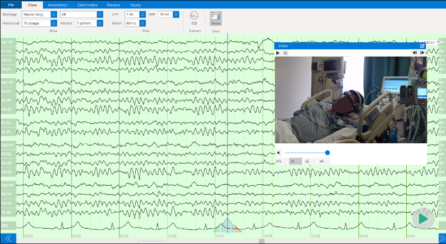The width and height of the screenshot is (446, 244).
Task: Click the 14:40 time label on the axis
Action: (x=363, y=236)
